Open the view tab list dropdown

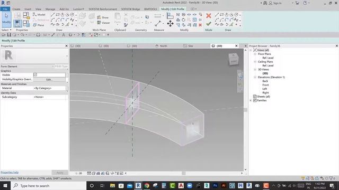pyautogui.click(x=245, y=46)
